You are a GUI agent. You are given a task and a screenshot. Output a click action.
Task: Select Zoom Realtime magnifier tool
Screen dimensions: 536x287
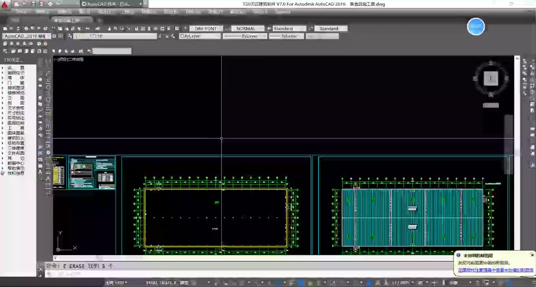(x=115, y=28)
